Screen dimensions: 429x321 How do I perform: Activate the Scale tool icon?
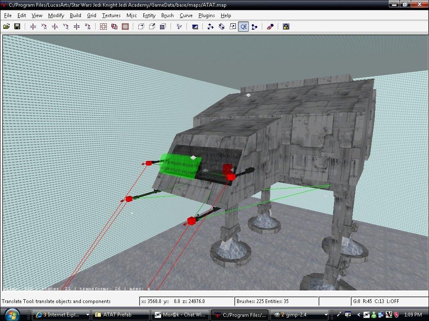pyautogui.click(x=233, y=27)
